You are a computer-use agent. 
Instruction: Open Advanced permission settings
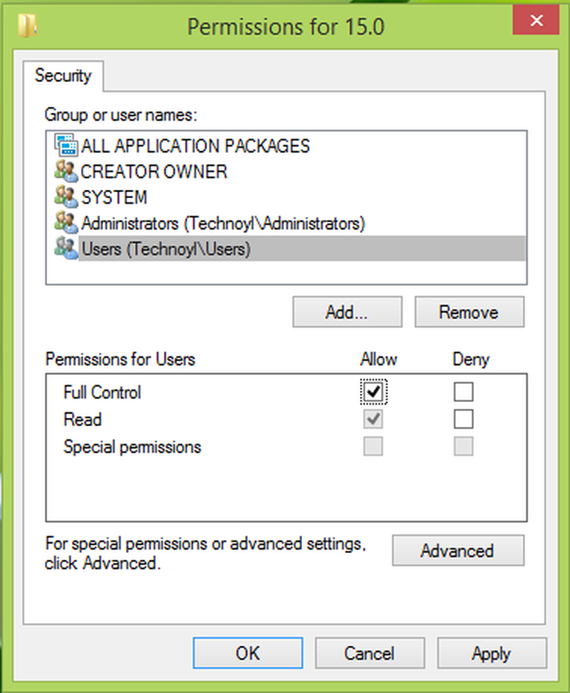click(457, 551)
